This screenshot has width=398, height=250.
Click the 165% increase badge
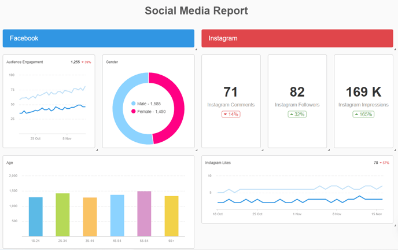pos(363,114)
